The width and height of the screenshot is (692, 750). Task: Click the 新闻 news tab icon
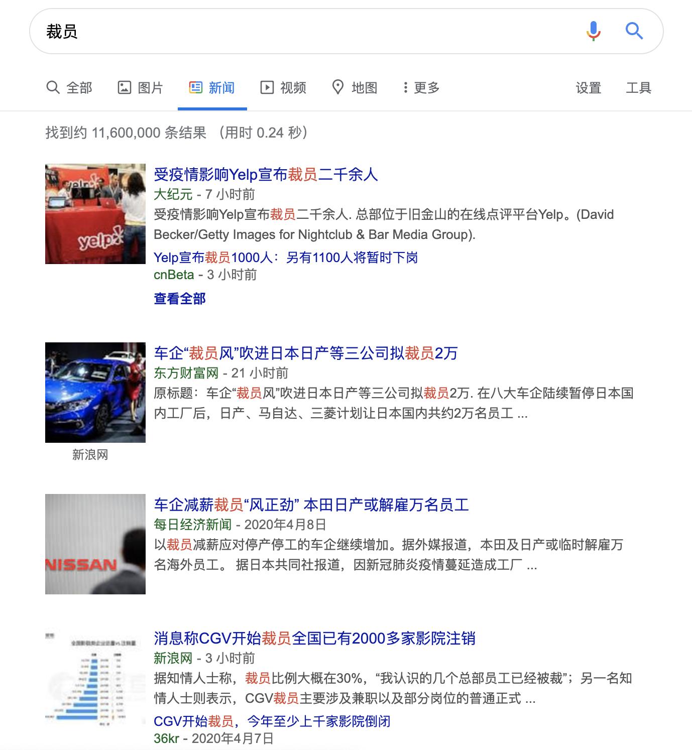coord(196,87)
